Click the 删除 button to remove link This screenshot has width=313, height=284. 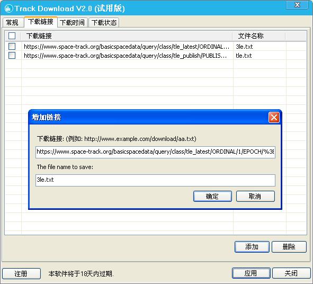click(x=289, y=247)
